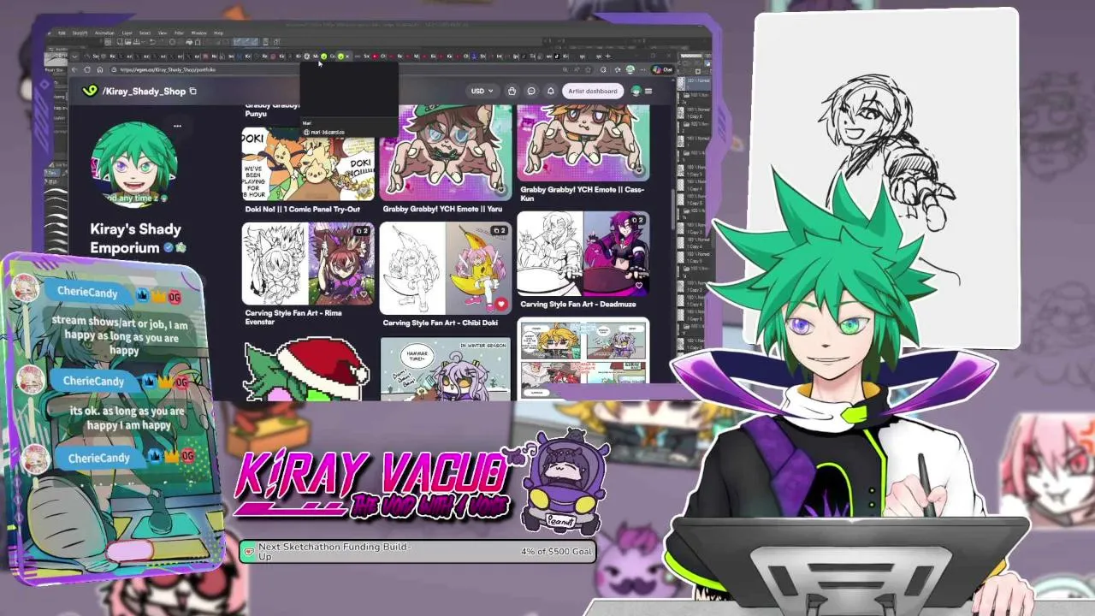Image resolution: width=1095 pixels, height=616 pixels.
Task: Toggle the heart on Deadmuze artwork
Action: 639,285
